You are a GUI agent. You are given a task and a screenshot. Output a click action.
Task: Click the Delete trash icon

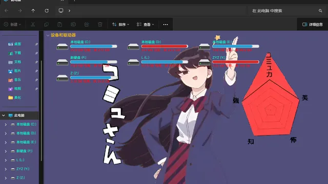100,25
